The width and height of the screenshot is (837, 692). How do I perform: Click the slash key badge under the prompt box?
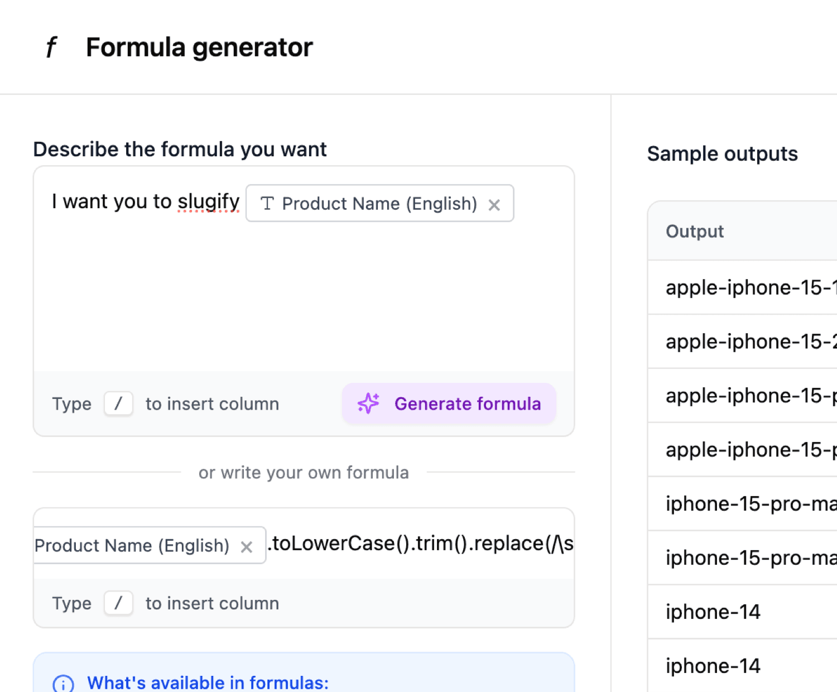pos(118,403)
